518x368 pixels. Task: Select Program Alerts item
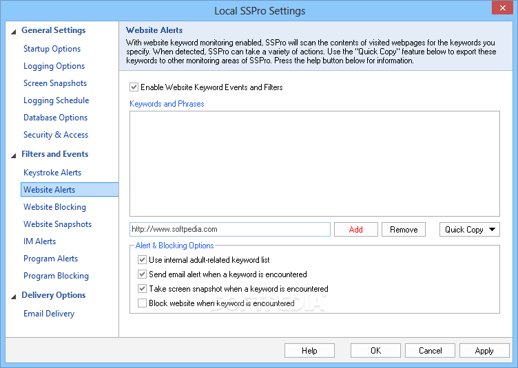[50, 259]
